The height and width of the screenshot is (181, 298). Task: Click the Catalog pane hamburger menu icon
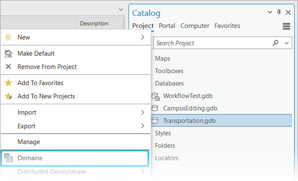tap(287, 26)
